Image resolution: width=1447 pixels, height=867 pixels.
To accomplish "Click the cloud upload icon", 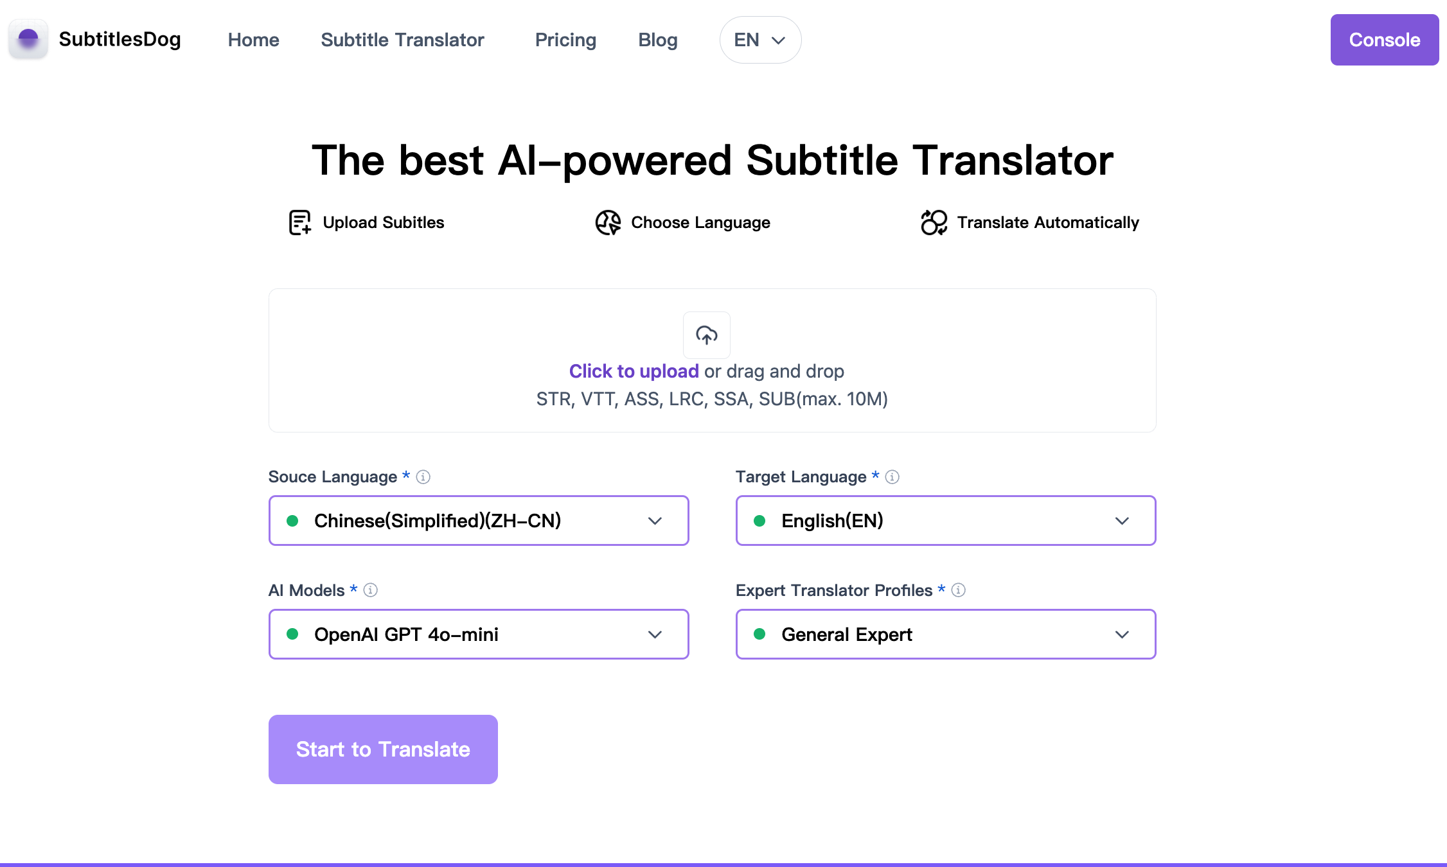I will (707, 335).
